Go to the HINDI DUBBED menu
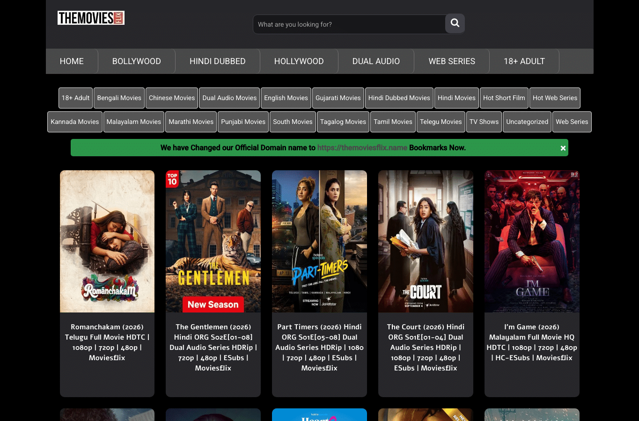This screenshot has width=639, height=421. [218, 61]
